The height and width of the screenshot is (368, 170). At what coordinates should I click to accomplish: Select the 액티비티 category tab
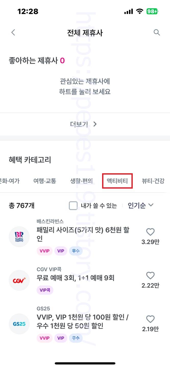click(117, 181)
